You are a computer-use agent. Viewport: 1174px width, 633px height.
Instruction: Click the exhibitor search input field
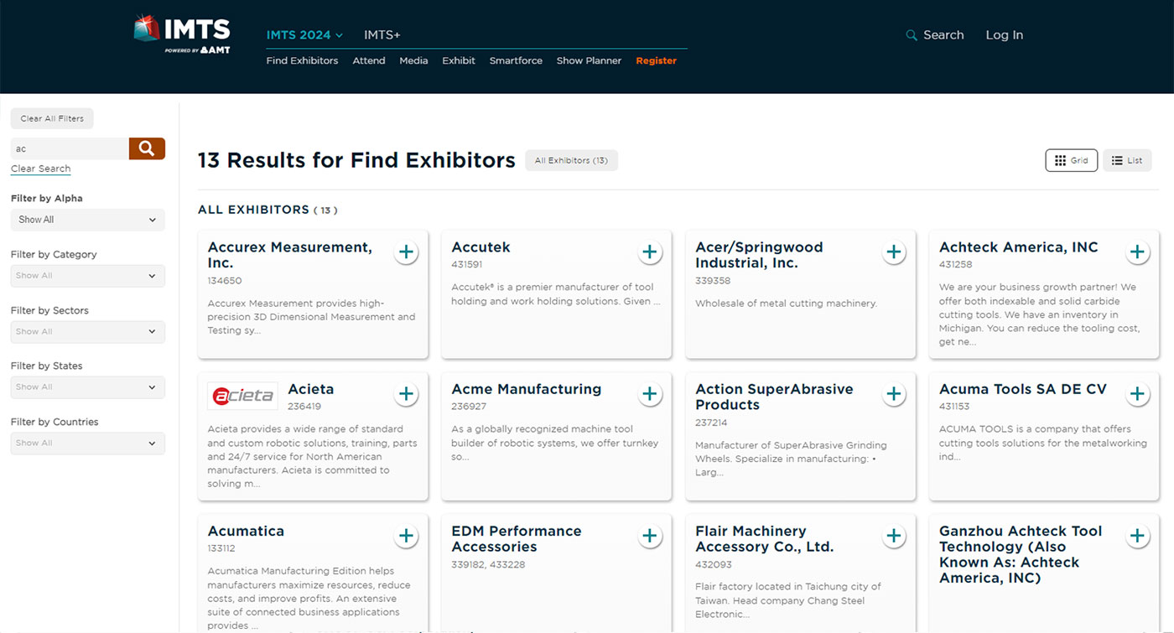70,148
